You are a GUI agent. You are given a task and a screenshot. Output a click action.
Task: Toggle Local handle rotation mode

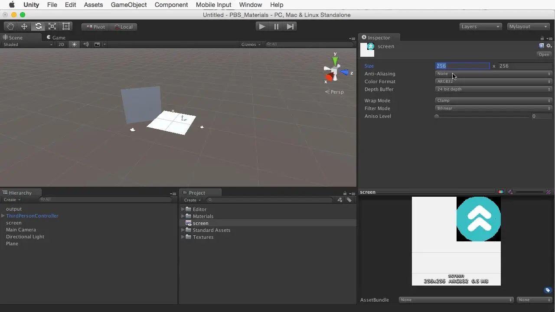click(x=123, y=27)
